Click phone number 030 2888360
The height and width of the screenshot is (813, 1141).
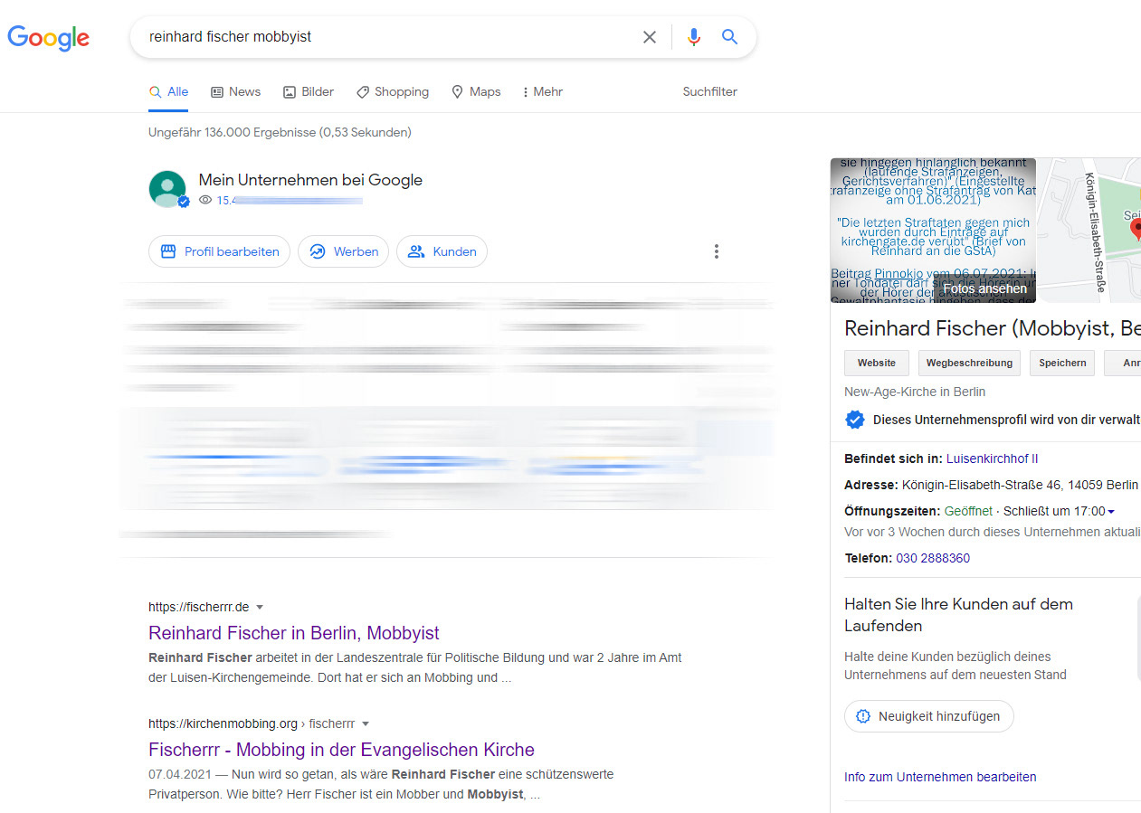(933, 558)
